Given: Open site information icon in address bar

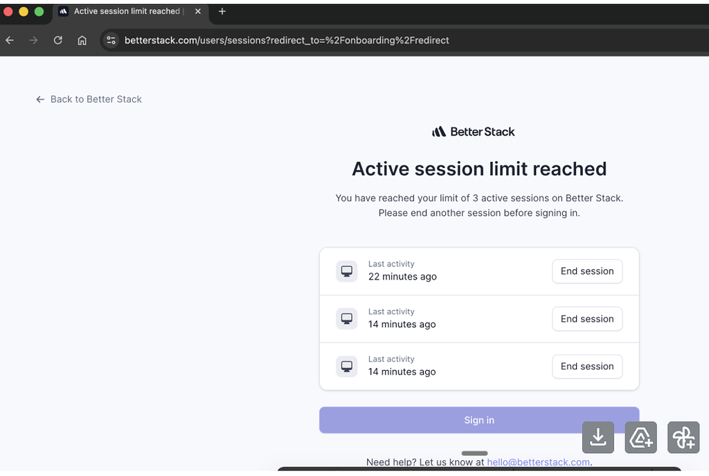Looking at the screenshot, I should point(111,40).
